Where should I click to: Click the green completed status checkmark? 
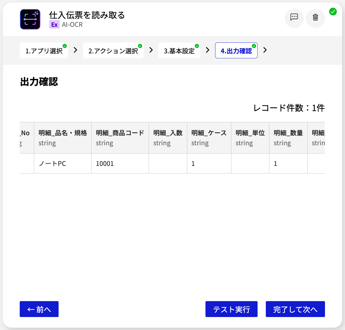pyautogui.click(x=333, y=11)
